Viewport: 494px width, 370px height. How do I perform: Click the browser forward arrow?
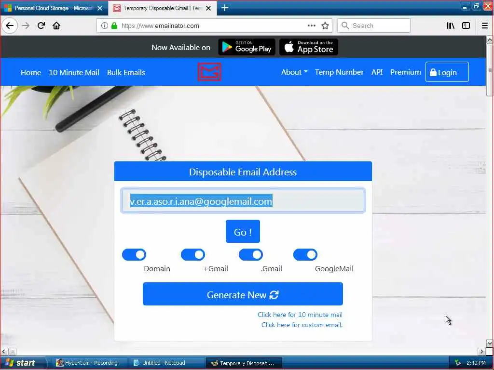tap(26, 26)
